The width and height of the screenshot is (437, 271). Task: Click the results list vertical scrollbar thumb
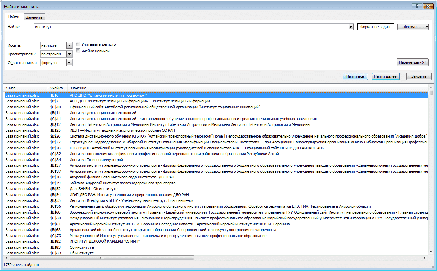coord(430,93)
